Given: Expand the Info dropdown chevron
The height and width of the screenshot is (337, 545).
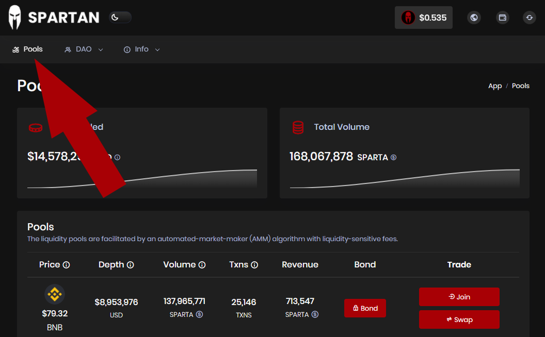Looking at the screenshot, I should pos(157,49).
